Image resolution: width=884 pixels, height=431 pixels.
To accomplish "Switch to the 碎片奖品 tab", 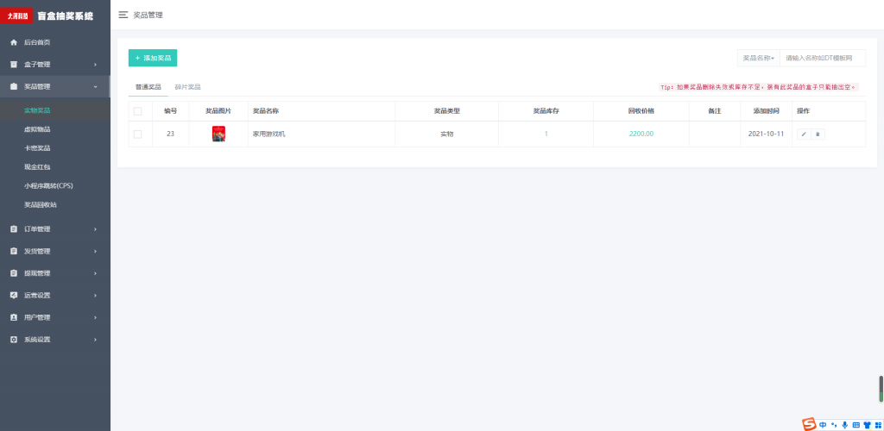I will click(187, 87).
